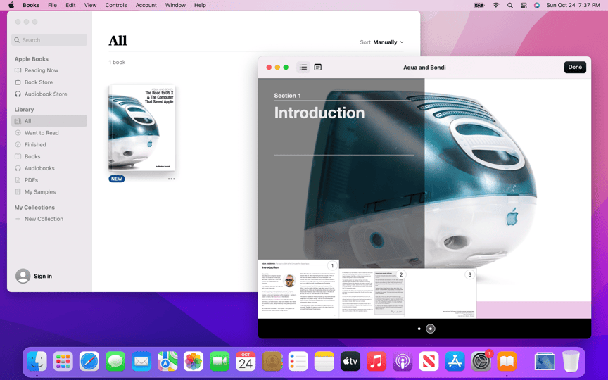
Task: Open Trash from the Dock
Action: (x=571, y=362)
